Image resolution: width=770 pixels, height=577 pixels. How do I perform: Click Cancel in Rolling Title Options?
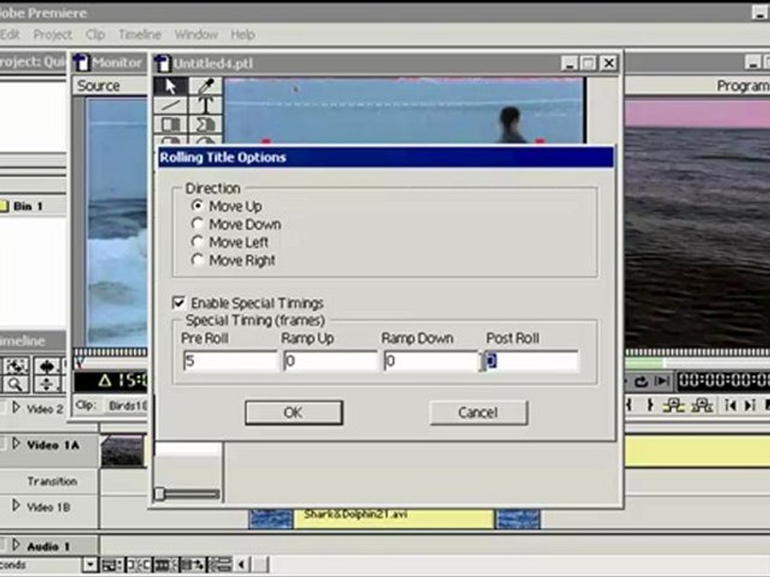pos(478,413)
